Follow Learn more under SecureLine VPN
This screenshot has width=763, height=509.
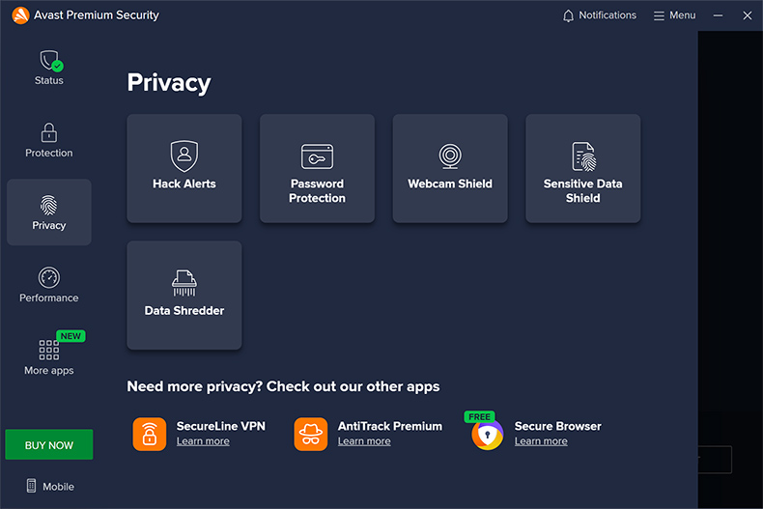203,441
